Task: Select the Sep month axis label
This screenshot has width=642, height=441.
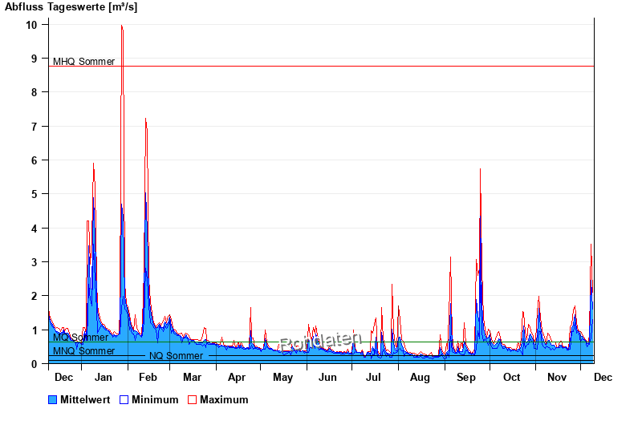Action: point(466,377)
